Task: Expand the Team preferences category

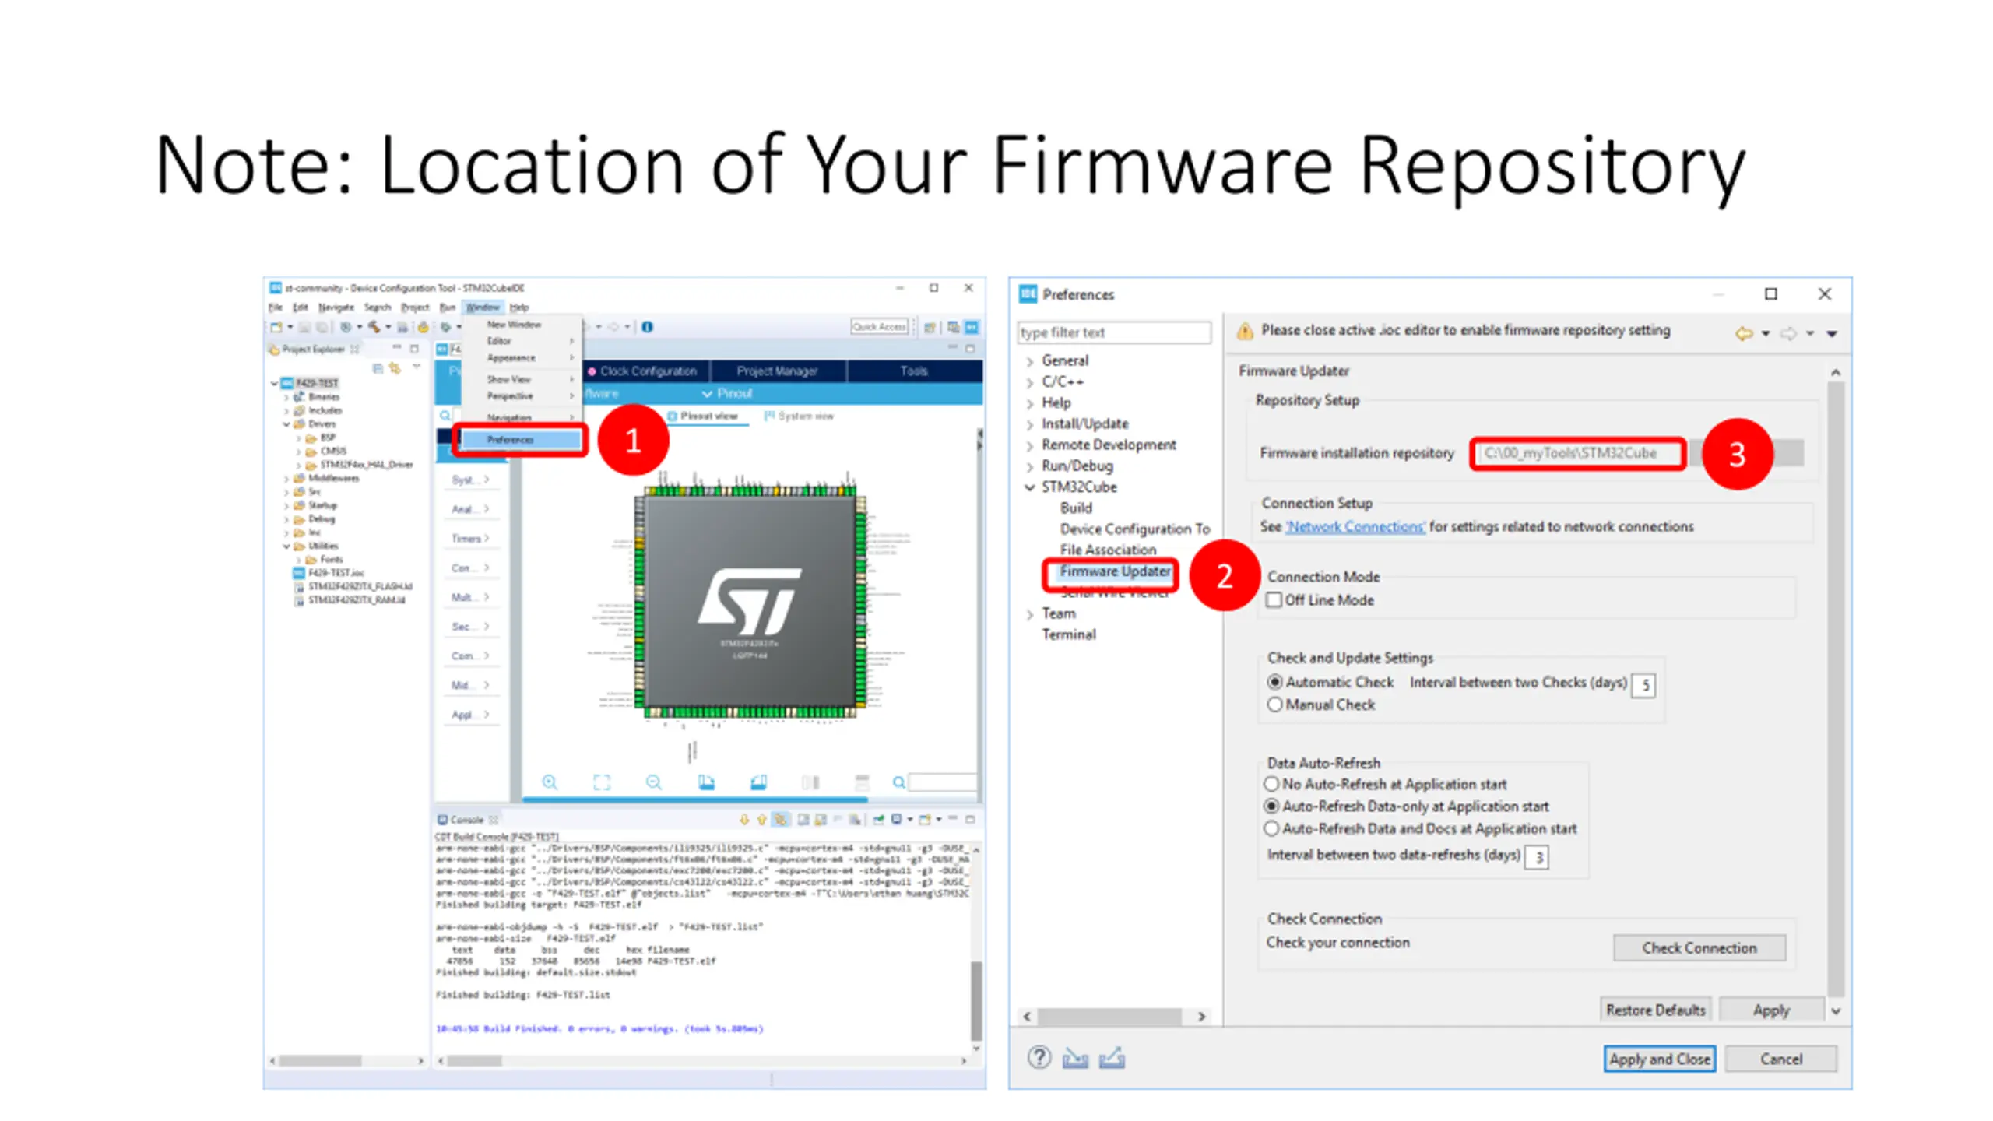Action: 1030,614
